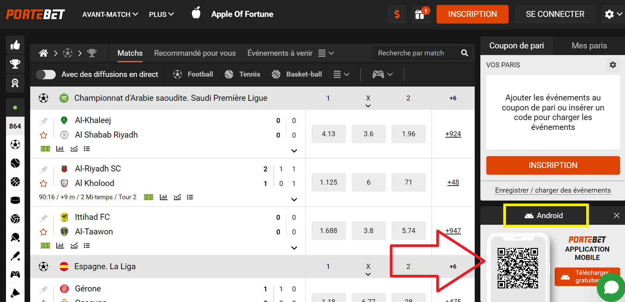Pin the Al-Riyadh SC match
625x302 pixels.
43,169
